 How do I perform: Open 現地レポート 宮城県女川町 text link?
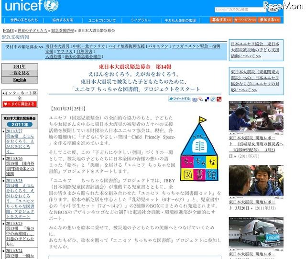[x=256, y=147]
